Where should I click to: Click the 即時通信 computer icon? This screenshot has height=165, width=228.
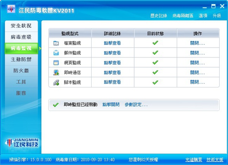[x=56, y=73]
